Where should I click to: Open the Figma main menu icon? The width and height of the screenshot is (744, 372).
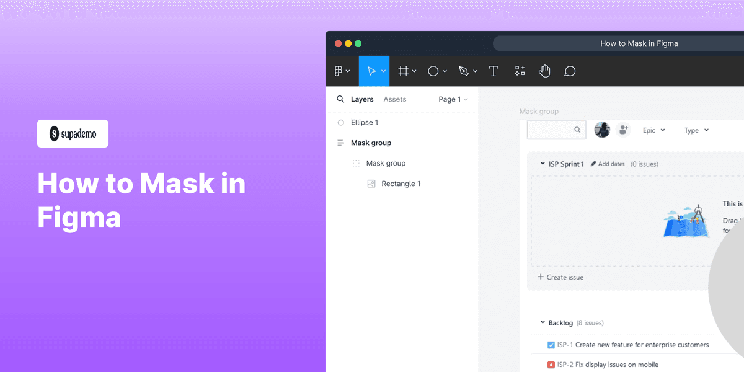point(339,71)
